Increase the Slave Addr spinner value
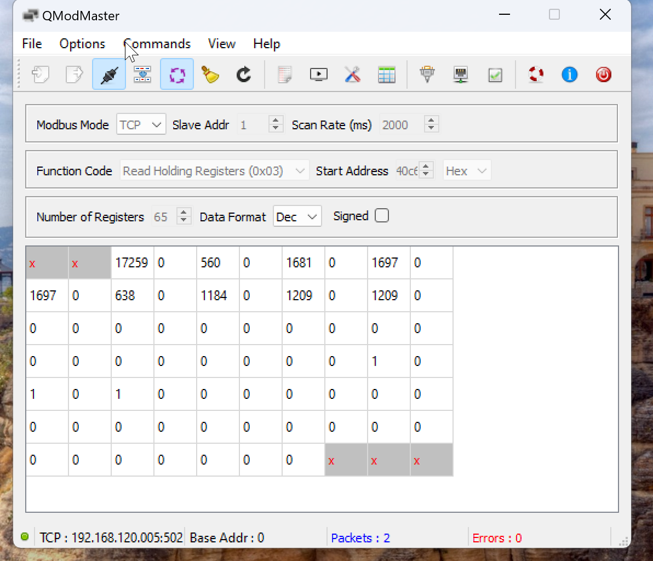Viewport: 653px width, 561px height. click(x=275, y=120)
